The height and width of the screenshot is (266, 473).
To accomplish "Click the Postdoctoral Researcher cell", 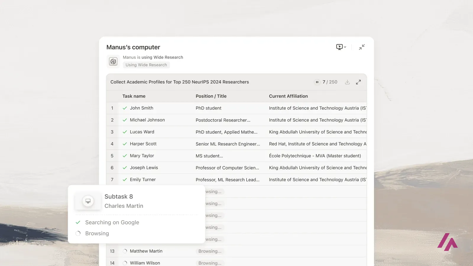I will tap(223, 120).
